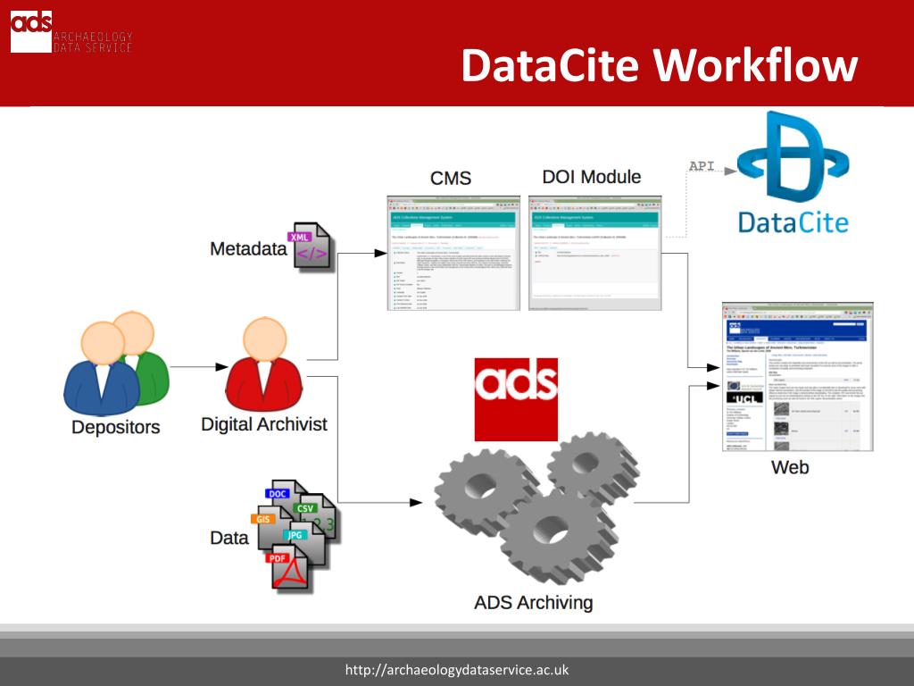Image resolution: width=914 pixels, height=686 pixels.
Task: Click the 'Digital Archivist' label
Action: click(264, 424)
